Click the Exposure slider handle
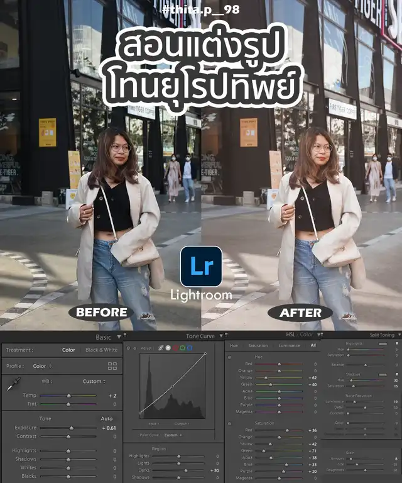 click(72, 428)
